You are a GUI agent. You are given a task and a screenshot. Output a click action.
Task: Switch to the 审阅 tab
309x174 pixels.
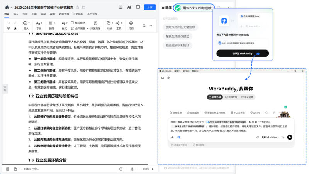43,14
